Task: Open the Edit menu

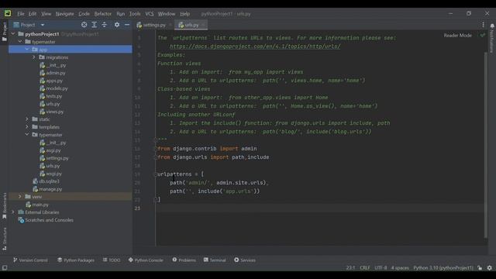Action: (x=33, y=14)
